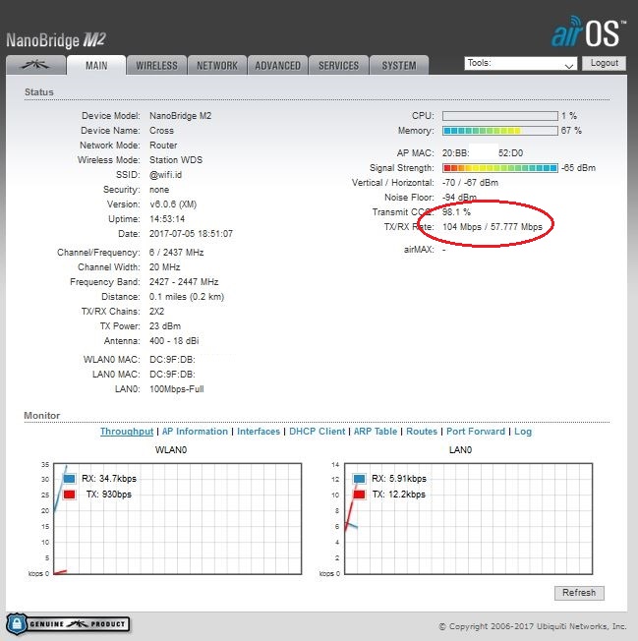The image size is (638, 641).
Task: Go to the ADVANCED tab
Action: click(277, 66)
